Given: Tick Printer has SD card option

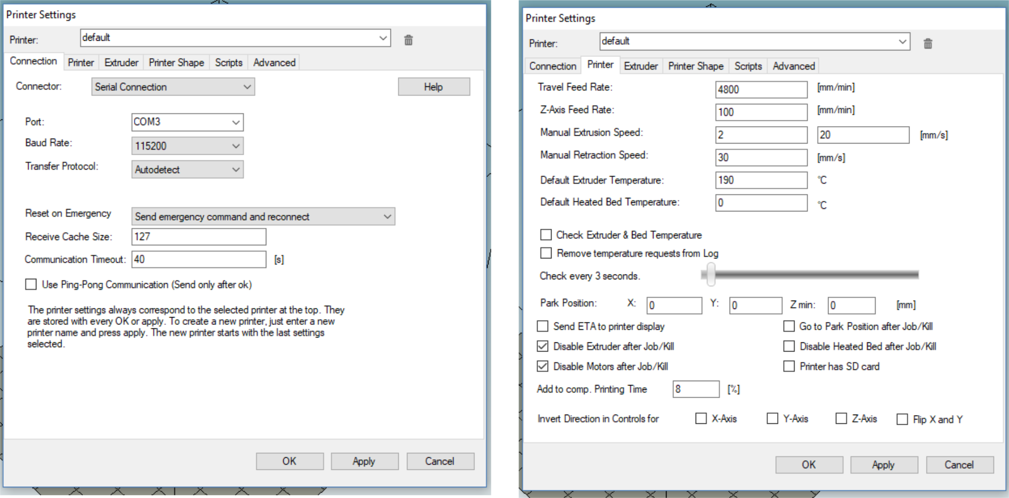Looking at the screenshot, I should [x=789, y=366].
